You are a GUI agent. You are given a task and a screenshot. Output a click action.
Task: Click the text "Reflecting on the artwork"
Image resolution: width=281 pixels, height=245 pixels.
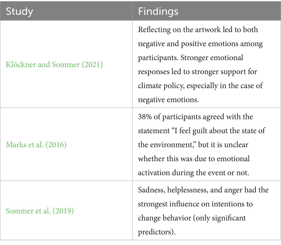[x=173, y=29]
